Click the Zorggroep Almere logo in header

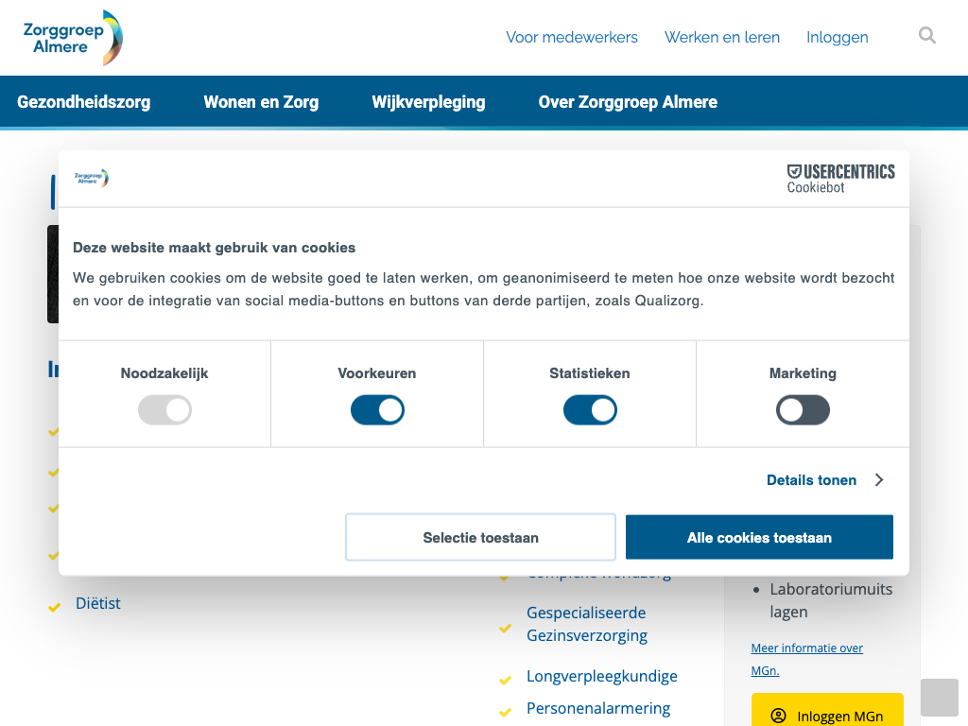tap(73, 38)
